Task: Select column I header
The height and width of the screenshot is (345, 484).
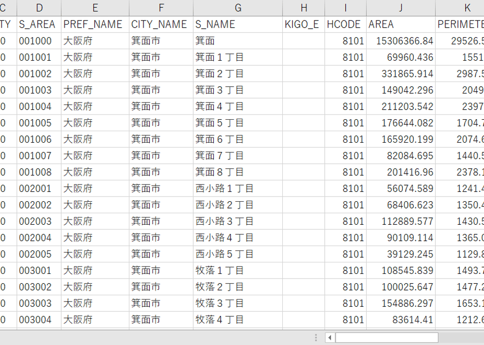Action: tap(346, 8)
